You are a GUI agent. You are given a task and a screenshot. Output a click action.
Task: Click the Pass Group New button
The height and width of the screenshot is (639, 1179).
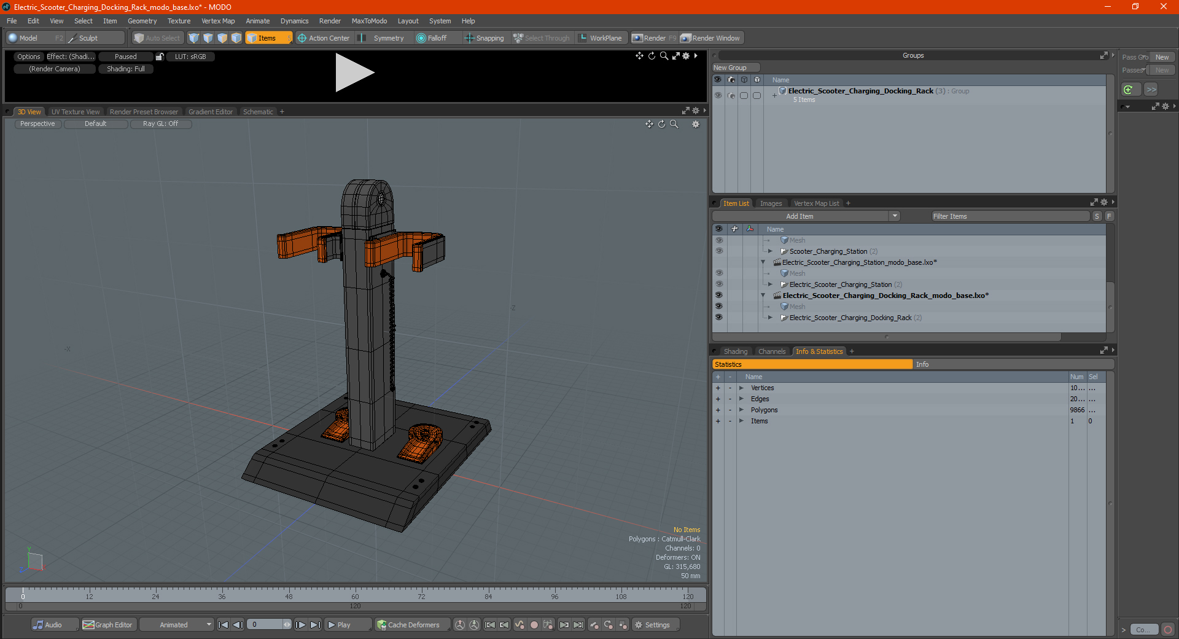coord(1162,57)
